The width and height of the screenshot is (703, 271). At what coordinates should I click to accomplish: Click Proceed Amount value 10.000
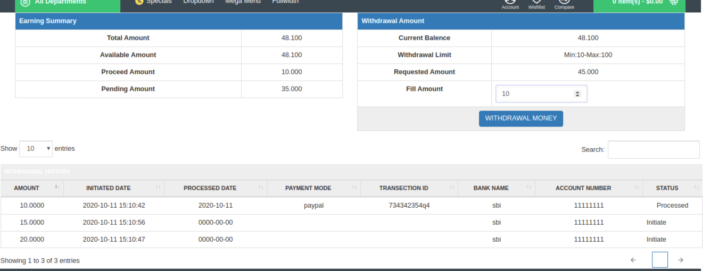292,72
